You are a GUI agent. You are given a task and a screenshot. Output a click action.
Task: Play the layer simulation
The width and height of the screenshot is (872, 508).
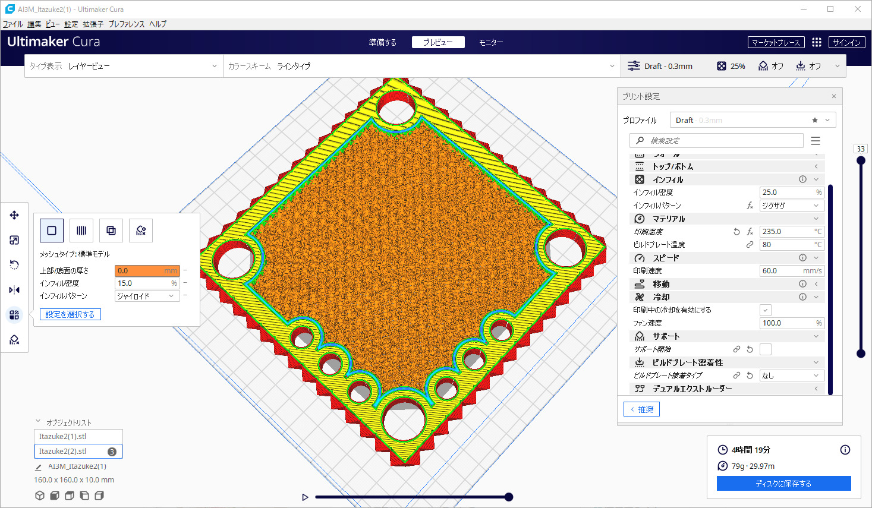point(305,497)
